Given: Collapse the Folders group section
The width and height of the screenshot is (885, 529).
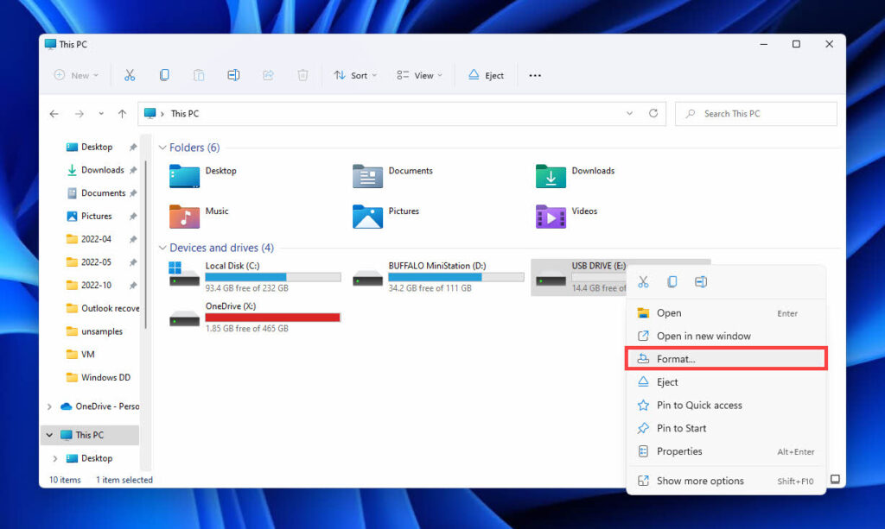Looking at the screenshot, I should click(162, 148).
